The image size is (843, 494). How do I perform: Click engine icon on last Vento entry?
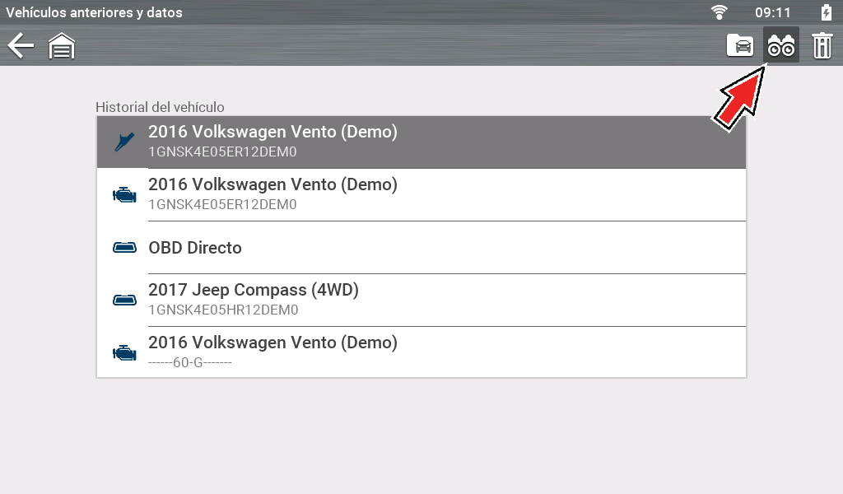click(x=124, y=353)
